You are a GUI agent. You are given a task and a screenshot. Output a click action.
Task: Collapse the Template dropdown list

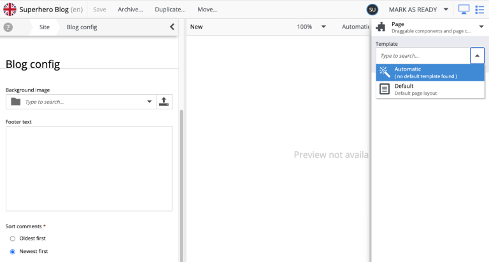tap(478, 56)
